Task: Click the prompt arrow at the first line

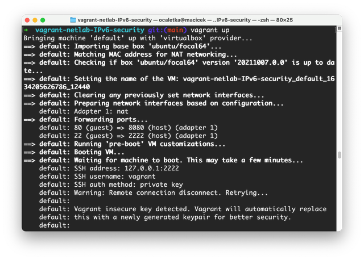Action: pos(26,30)
